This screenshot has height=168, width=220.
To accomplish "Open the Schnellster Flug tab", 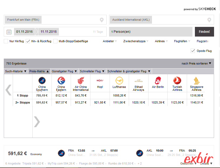I will coord(92,71).
